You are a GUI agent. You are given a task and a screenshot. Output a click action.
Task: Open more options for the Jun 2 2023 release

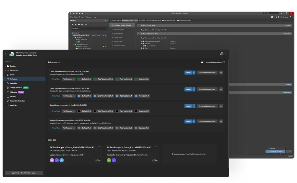221,106
